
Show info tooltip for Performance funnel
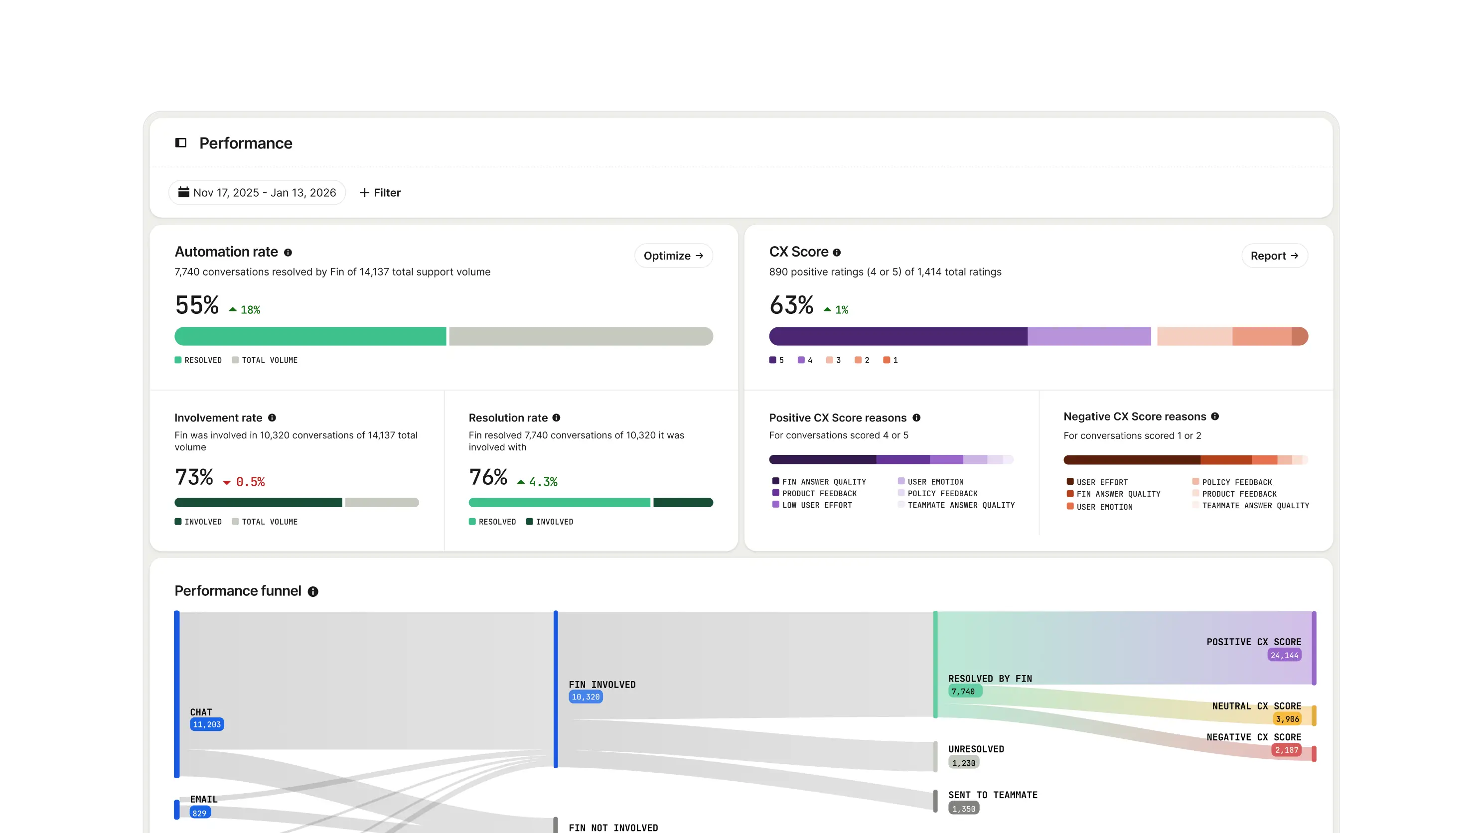tap(313, 592)
